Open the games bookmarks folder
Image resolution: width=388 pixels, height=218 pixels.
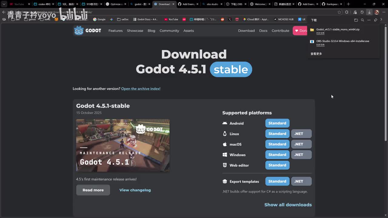click(x=30, y=19)
